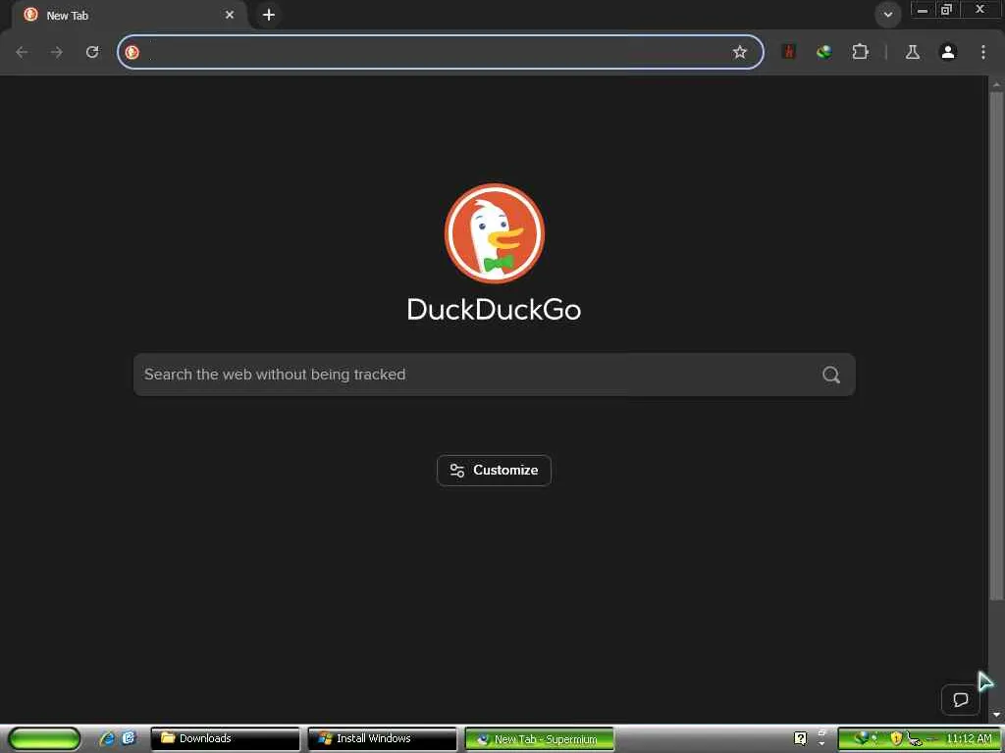This screenshot has width=1005, height=753.
Task: Click the DuckDuckGo duck logo
Action: pyautogui.click(x=495, y=233)
